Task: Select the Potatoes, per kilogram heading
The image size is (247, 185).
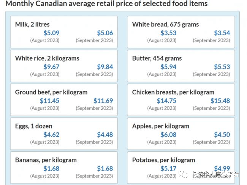Action: 164,160
